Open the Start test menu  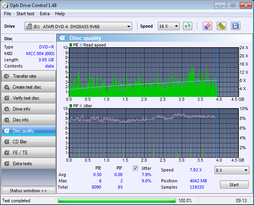pyautogui.click(x=25, y=14)
